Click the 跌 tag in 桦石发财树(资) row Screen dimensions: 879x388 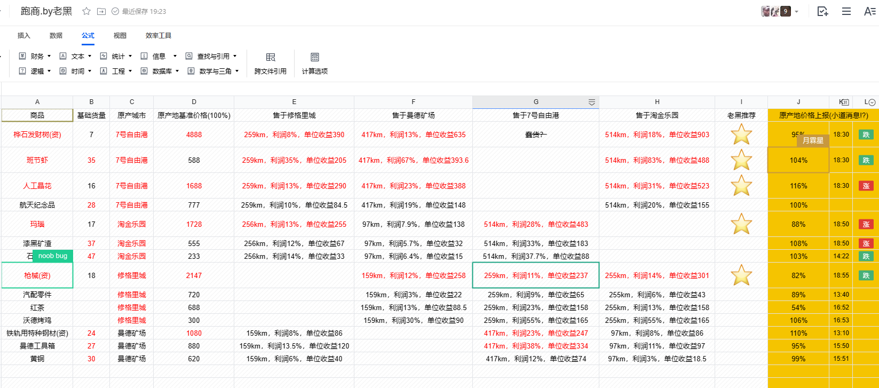[866, 134]
